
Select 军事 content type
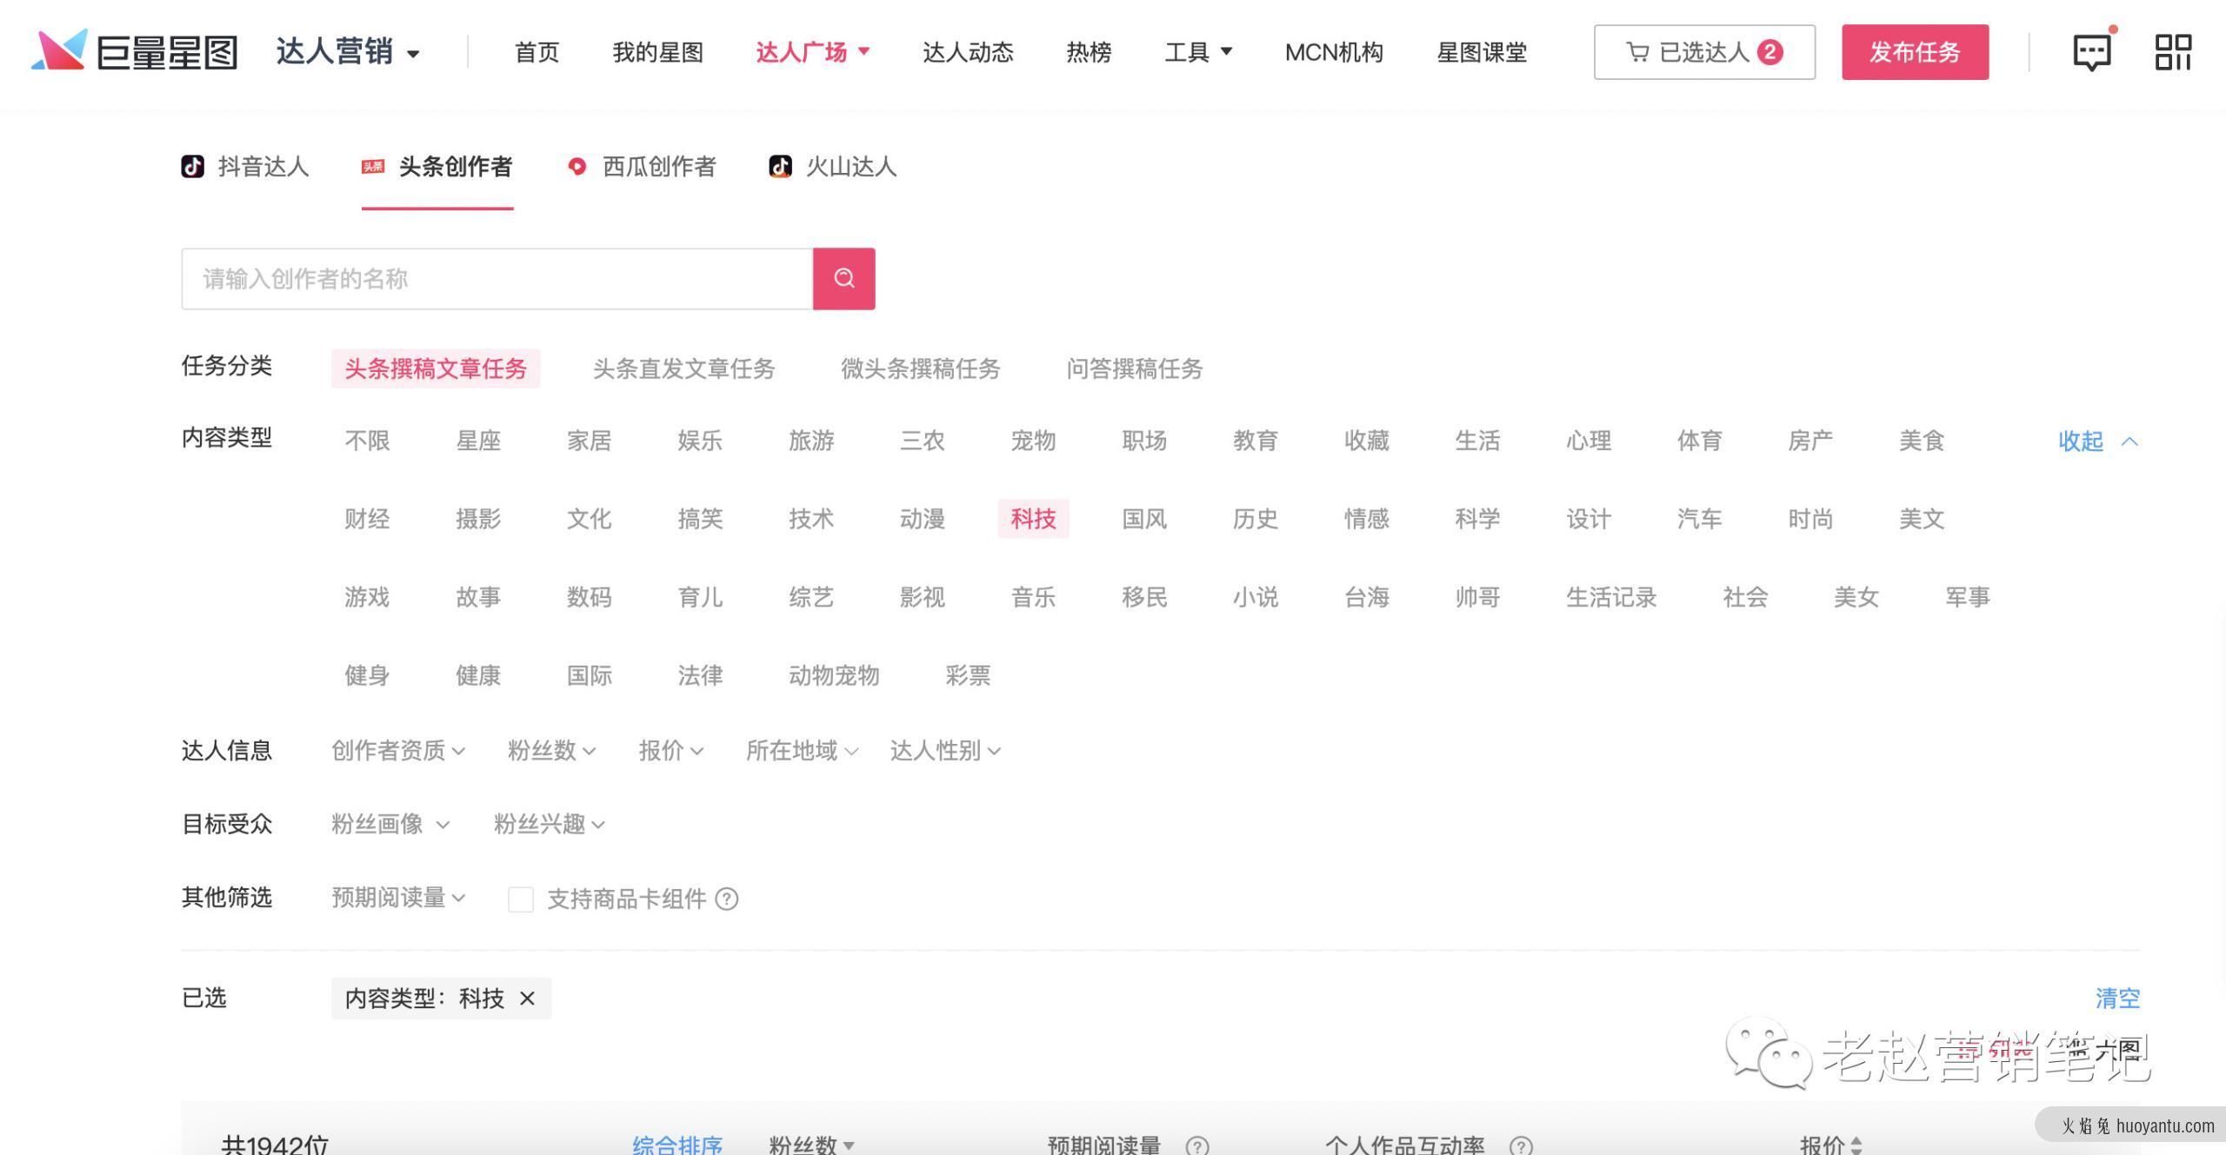pos(1968,597)
